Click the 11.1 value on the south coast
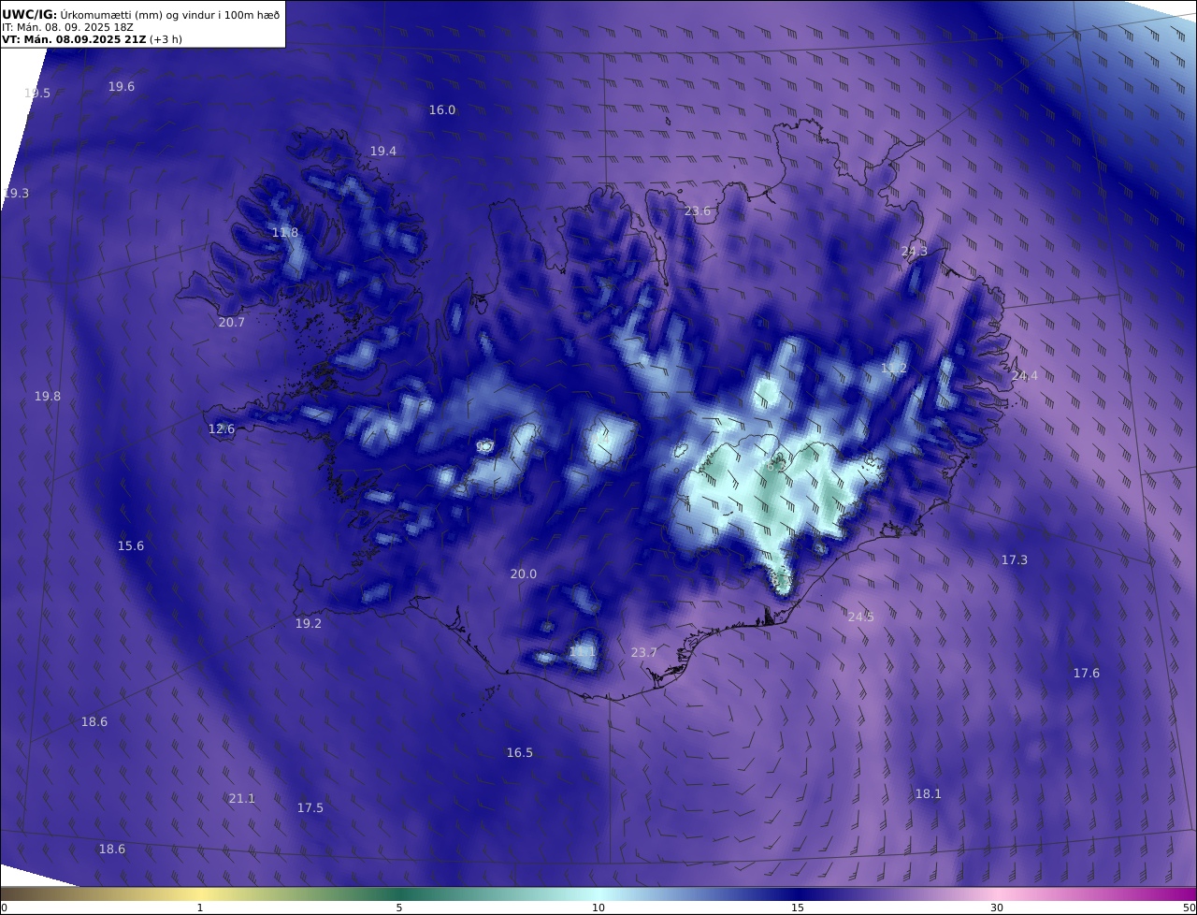 coord(584,651)
